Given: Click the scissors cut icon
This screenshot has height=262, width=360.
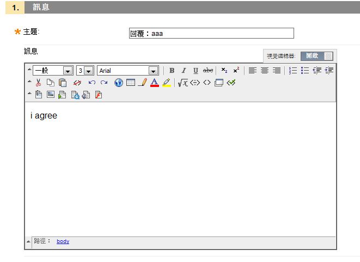Looking at the screenshot, I should (x=38, y=83).
